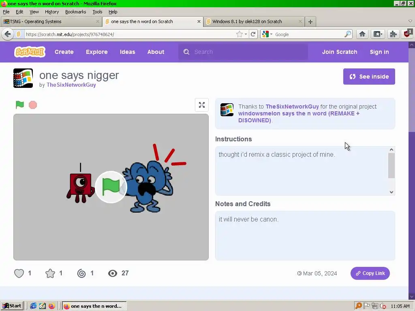Open the Bookmarks menu
Screen dimensions: 415x311
pyautogui.click(x=76, y=12)
